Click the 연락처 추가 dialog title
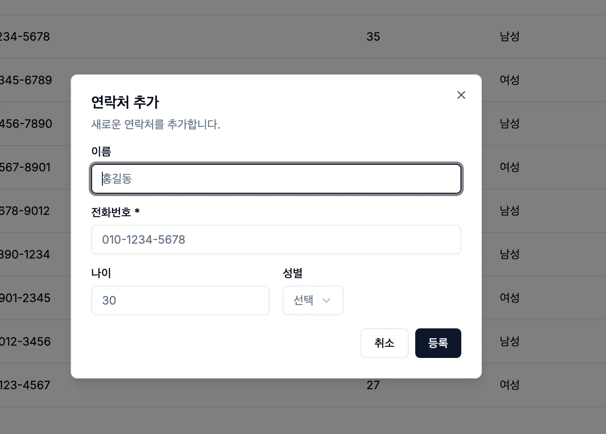Viewport: 606px width, 434px height. coord(125,102)
